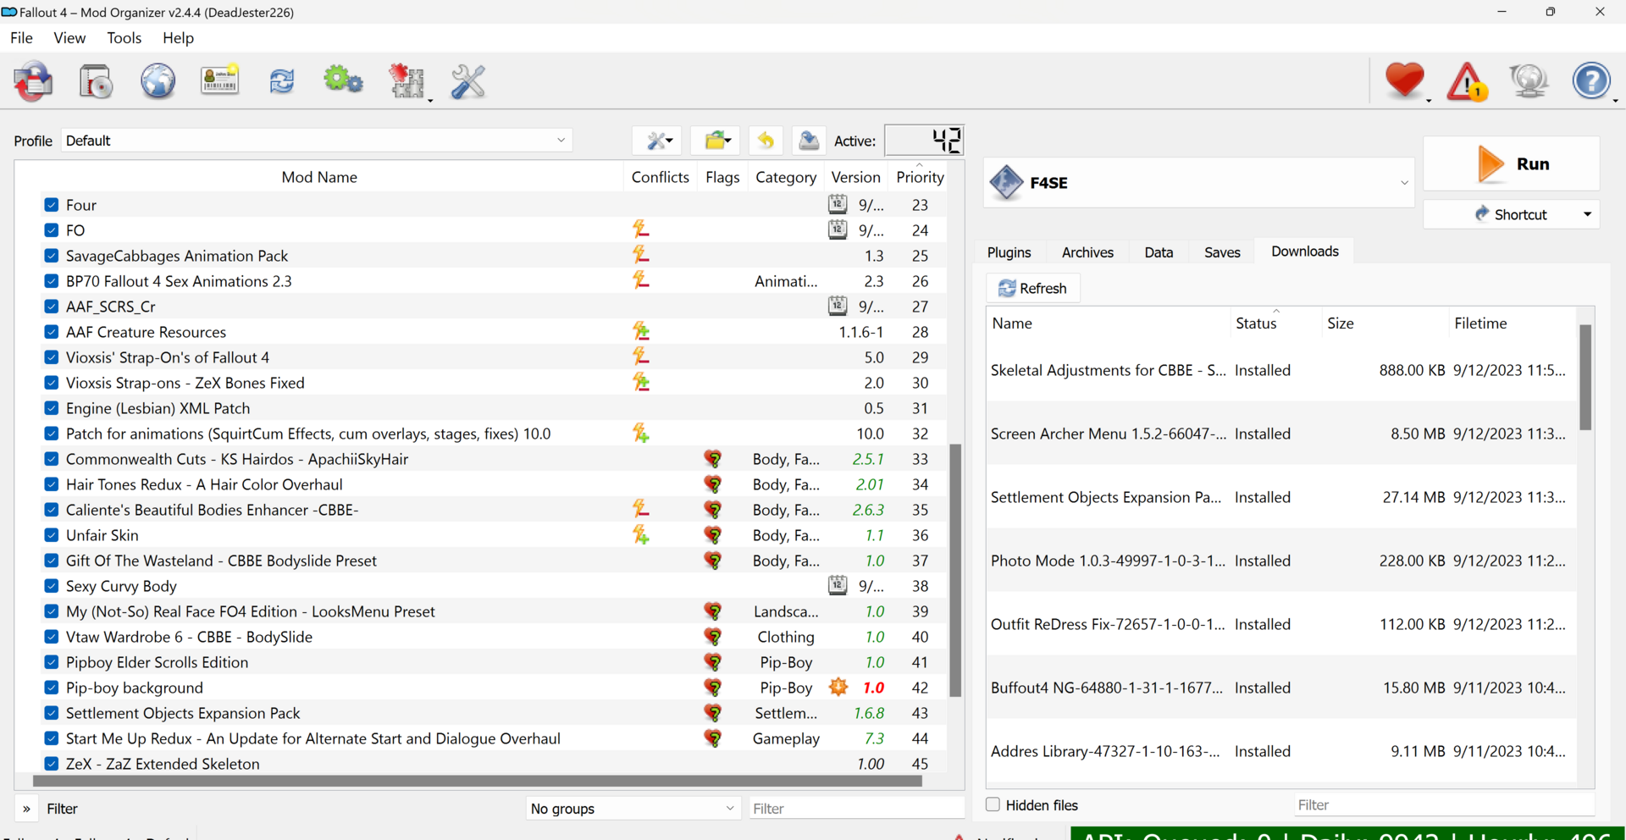This screenshot has height=840, width=1626.
Task: Open the File menu
Action: (x=21, y=38)
